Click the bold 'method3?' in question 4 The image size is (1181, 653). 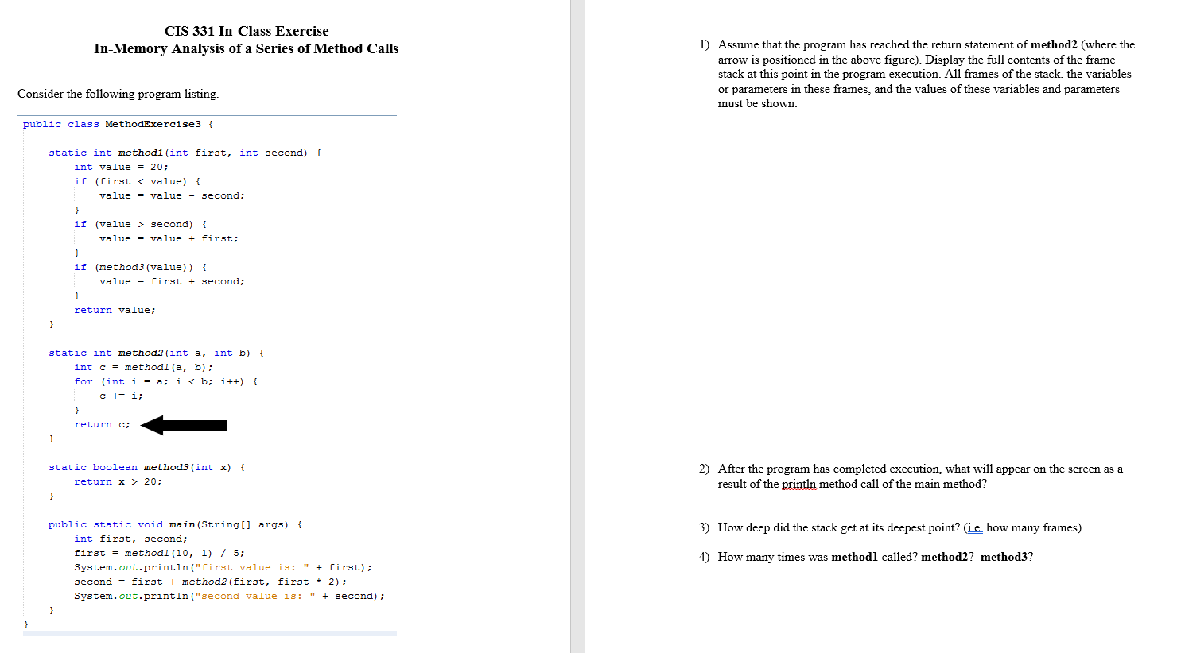pos(1007,557)
